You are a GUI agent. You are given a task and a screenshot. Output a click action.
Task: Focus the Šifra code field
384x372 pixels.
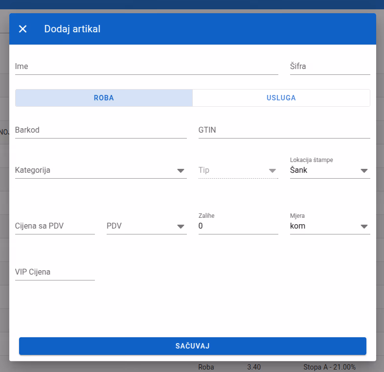tap(330, 67)
